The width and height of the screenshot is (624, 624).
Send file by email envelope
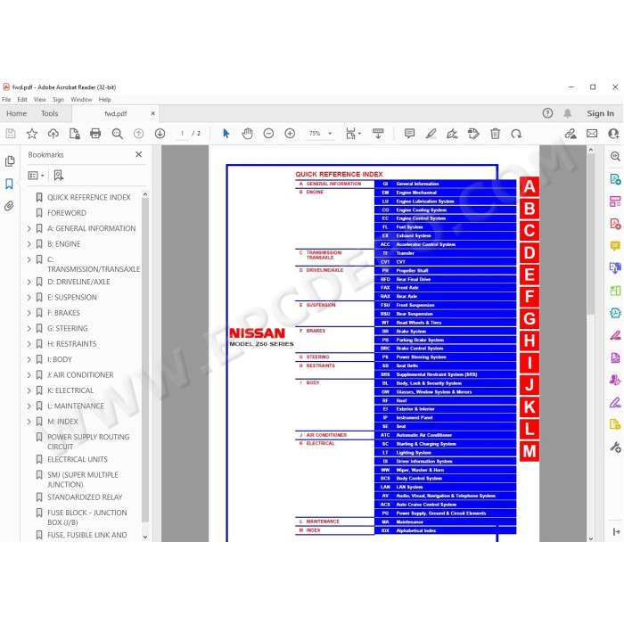592,134
